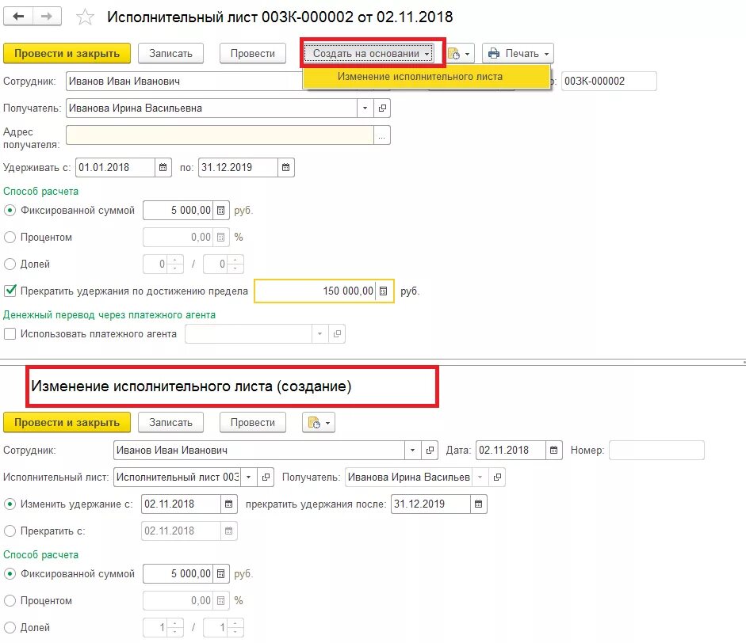Open reports icon next to Создать на основании
Image resolution: width=746 pixels, height=643 pixels.
(x=459, y=53)
